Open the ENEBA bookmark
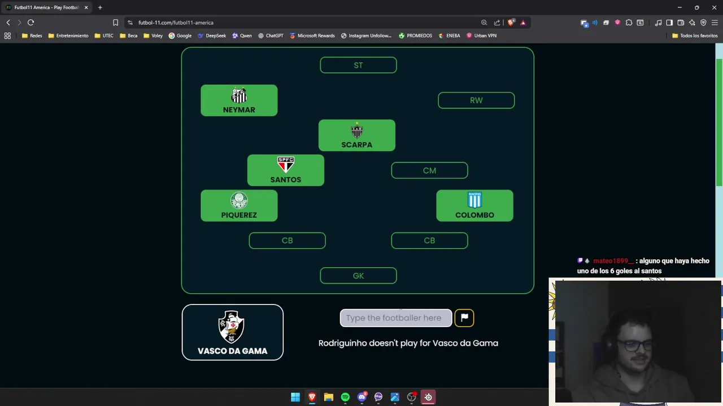Viewport: 723px width, 406px height. [449, 36]
